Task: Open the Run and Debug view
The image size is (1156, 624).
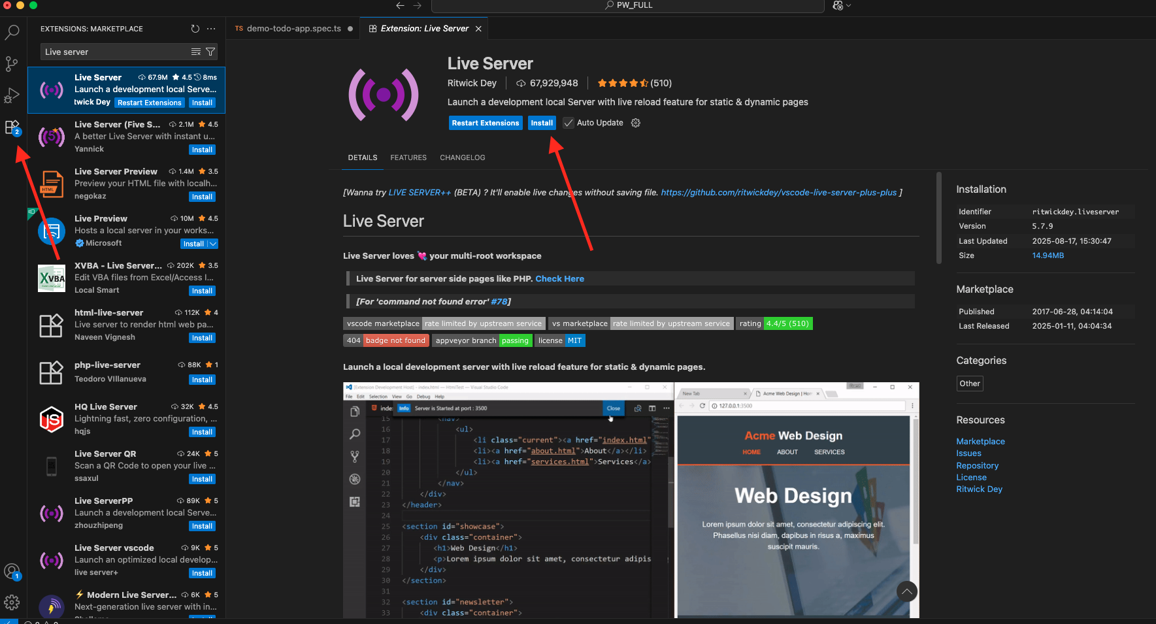Action: tap(12, 95)
